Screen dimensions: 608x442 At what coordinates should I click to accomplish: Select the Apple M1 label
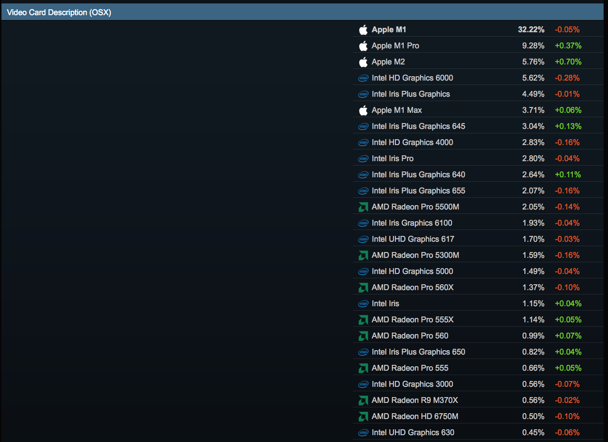(389, 30)
